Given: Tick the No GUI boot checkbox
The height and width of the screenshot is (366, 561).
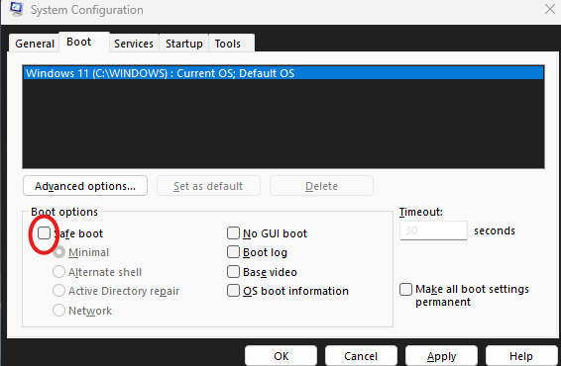Looking at the screenshot, I should pos(233,233).
